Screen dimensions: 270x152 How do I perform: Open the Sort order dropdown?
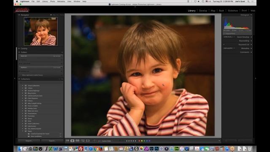pos(106,141)
